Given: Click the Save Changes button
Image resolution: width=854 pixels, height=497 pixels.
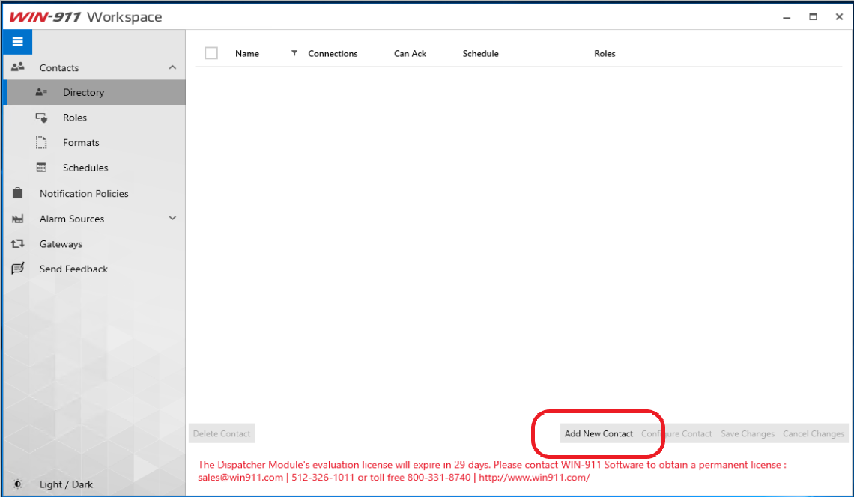Looking at the screenshot, I should 748,434.
